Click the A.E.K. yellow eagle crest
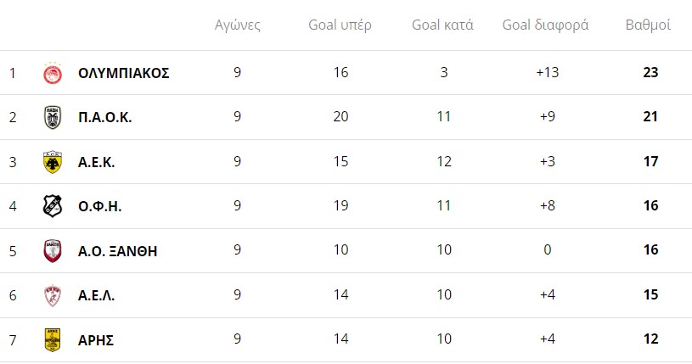This screenshot has height=364, width=692. tap(53, 162)
